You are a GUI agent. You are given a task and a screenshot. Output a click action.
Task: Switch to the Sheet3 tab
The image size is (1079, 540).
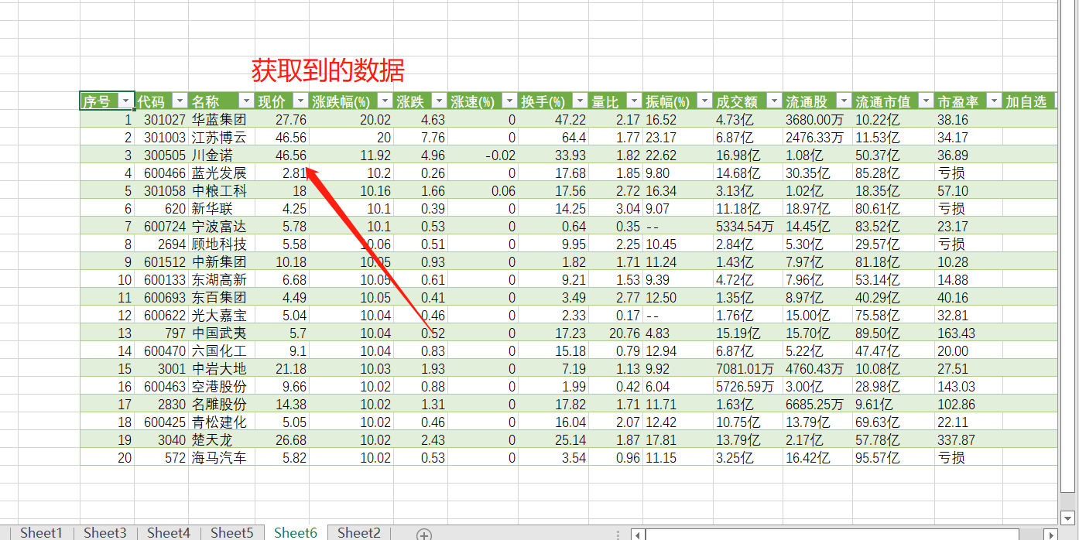pyautogui.click(x=104, y=532)
